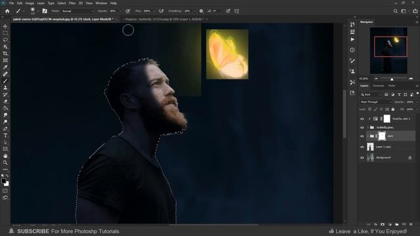Screen dimensions: 420x236
Task: Open the Smoothing value dropdown arrow
Action: pyautogui.click(x=194, y=11)
